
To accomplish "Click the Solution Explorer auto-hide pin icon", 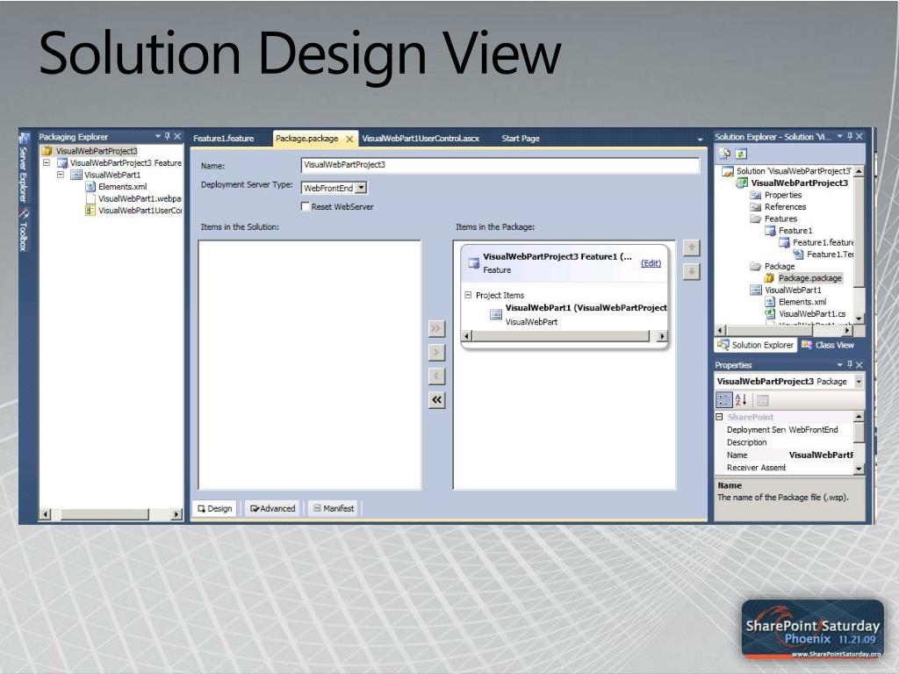I will click(850, 136).
